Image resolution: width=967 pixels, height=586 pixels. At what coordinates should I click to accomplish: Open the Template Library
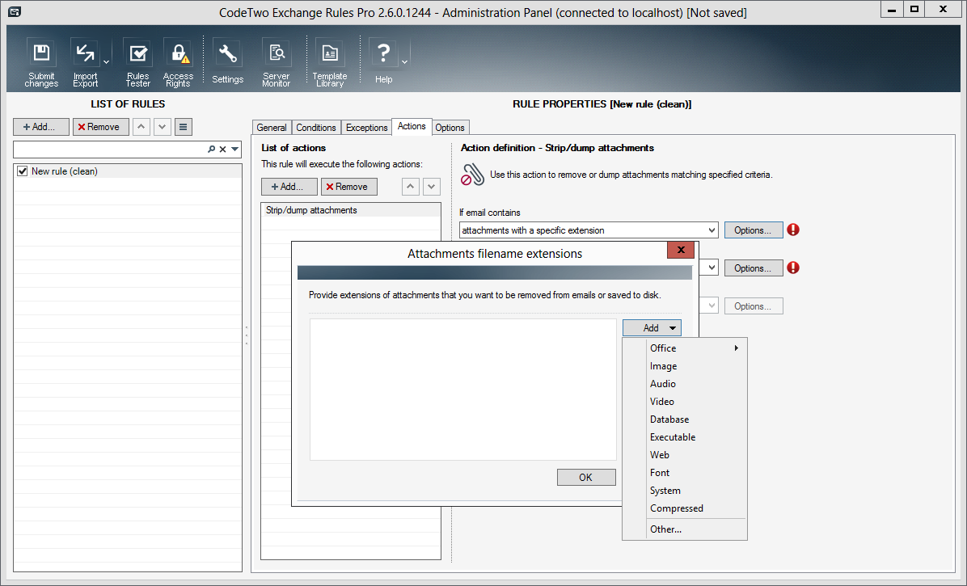(330, 55)
